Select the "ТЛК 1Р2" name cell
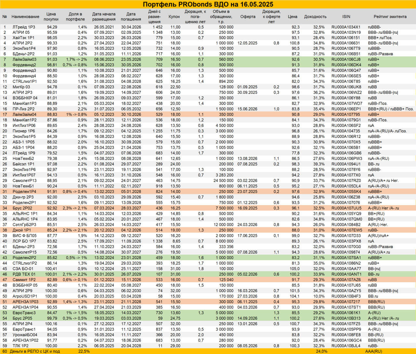 [20, 346]
